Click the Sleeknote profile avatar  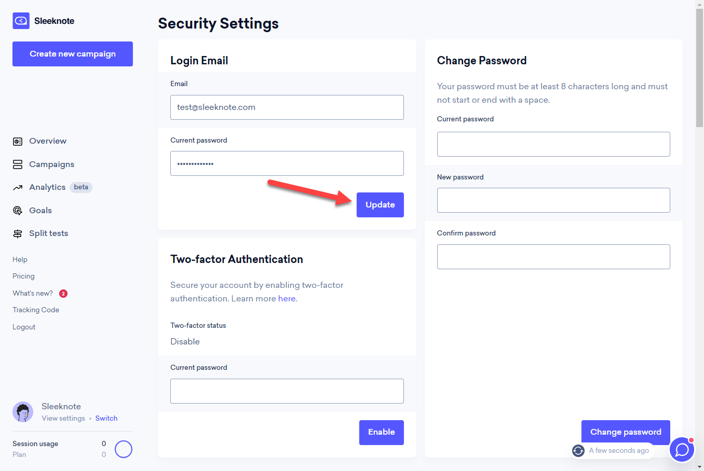point(23,412)
